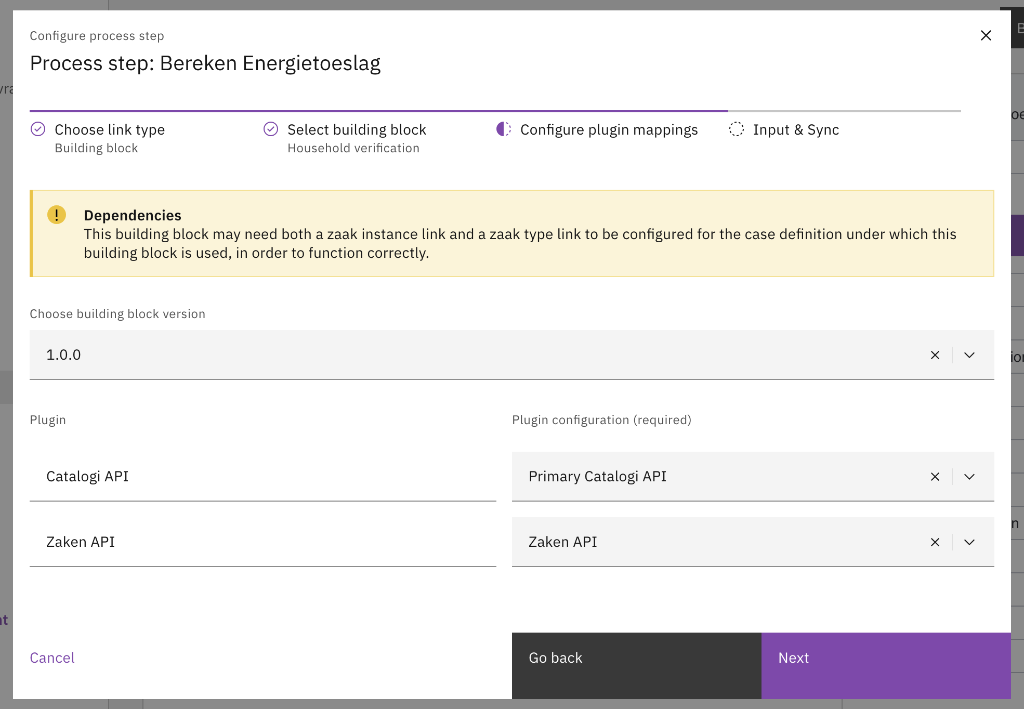Click the Catalogi API plugin field
This screenshot has height=709, width=1024.
point(262,477)
